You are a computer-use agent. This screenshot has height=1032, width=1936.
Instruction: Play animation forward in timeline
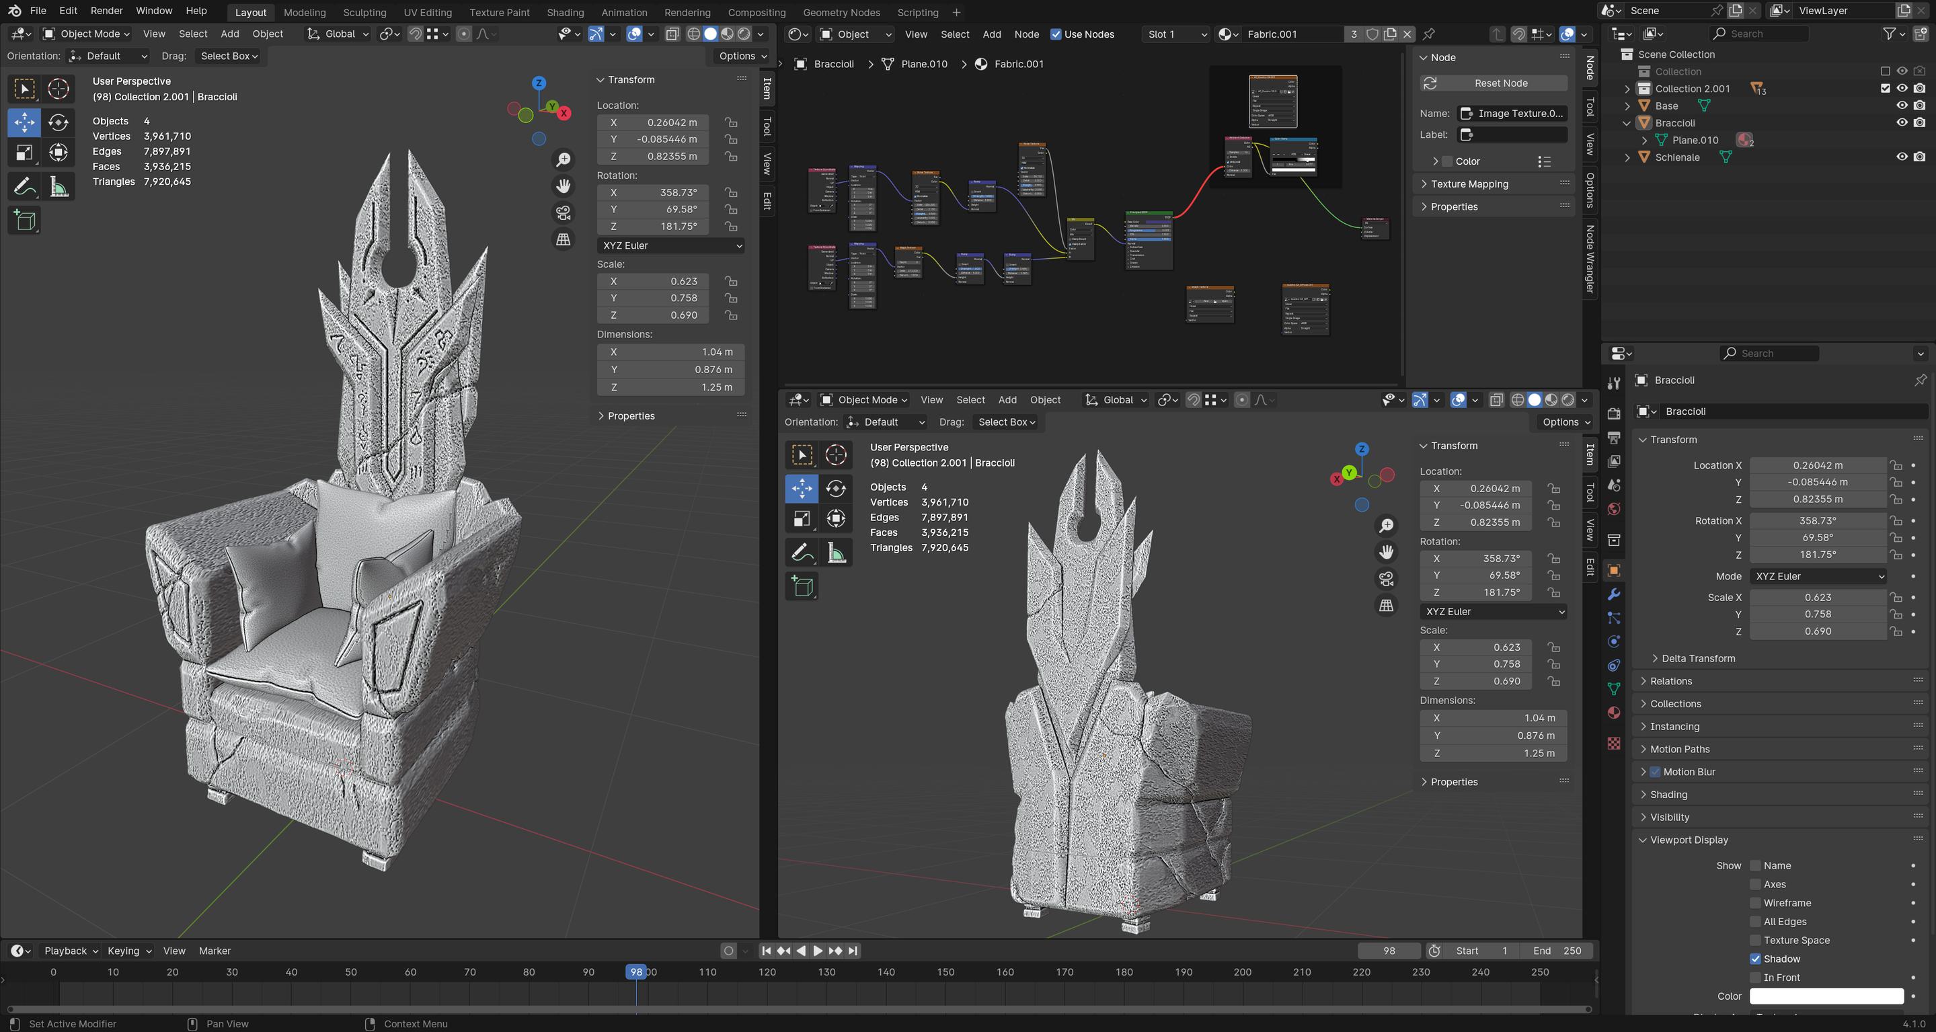point(818,951)
